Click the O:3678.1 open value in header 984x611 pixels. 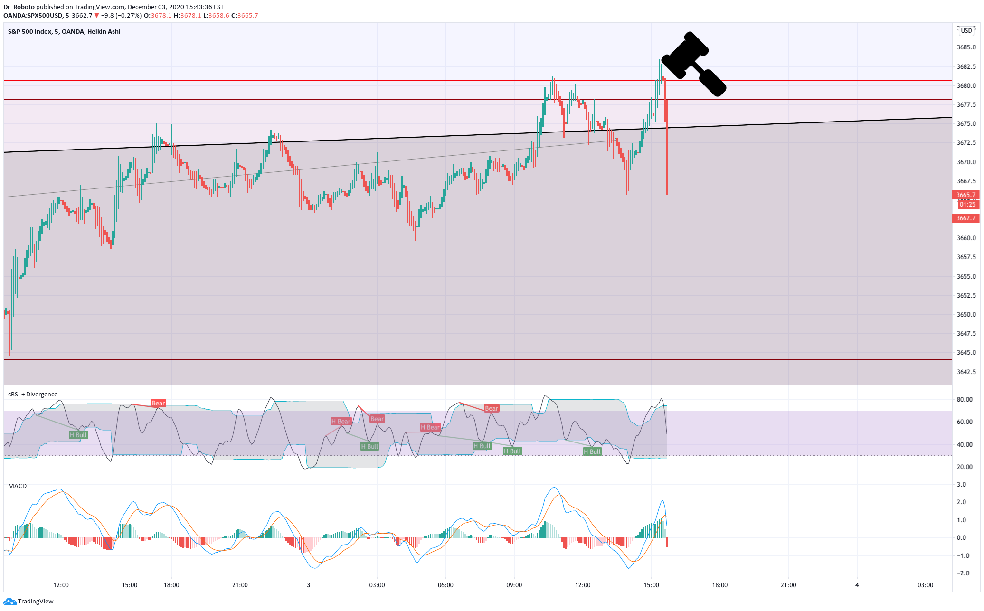click(158, 15)
